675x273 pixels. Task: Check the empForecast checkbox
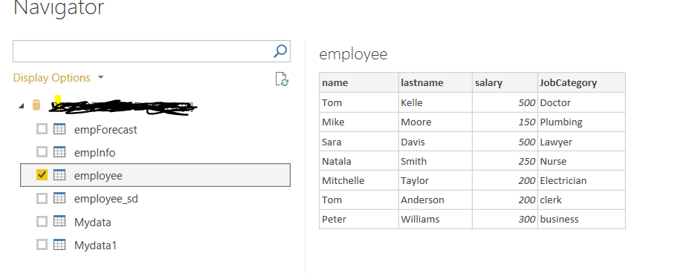(x=42, y=129)
